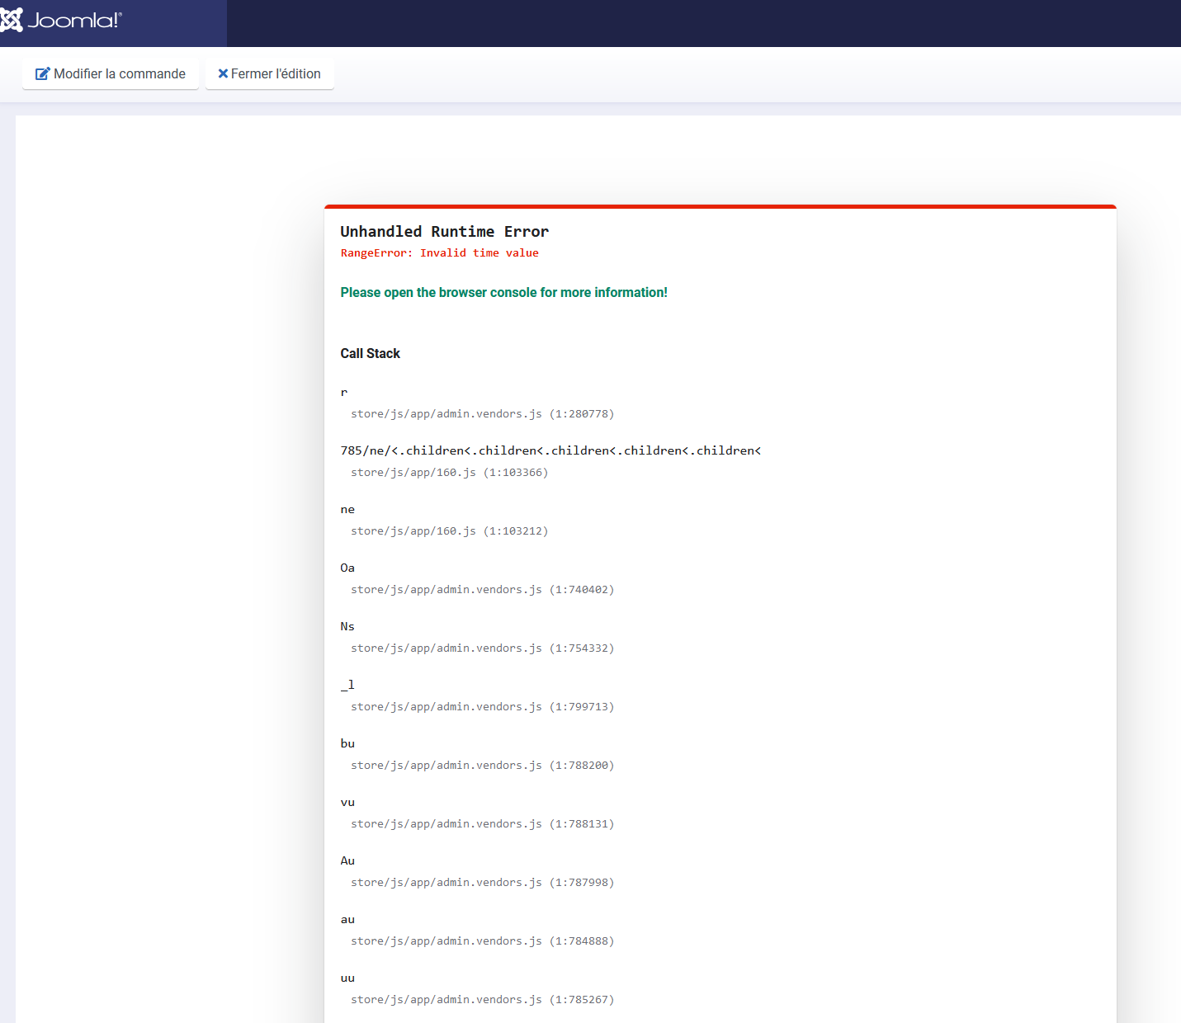Click stack source admin.vendors.js (1:787998)

[482, 883]
